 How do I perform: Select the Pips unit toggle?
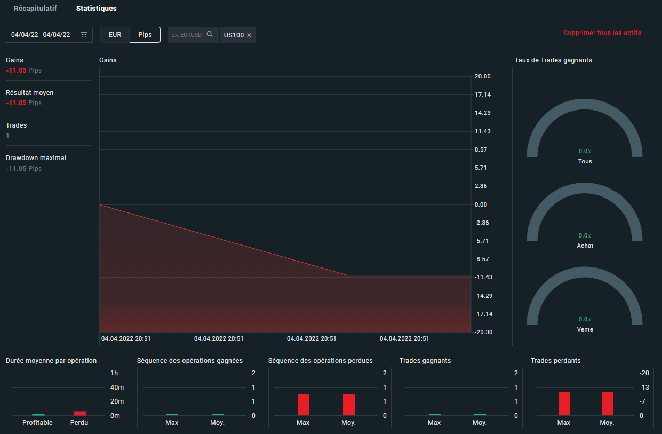click(x=145, y=35)
